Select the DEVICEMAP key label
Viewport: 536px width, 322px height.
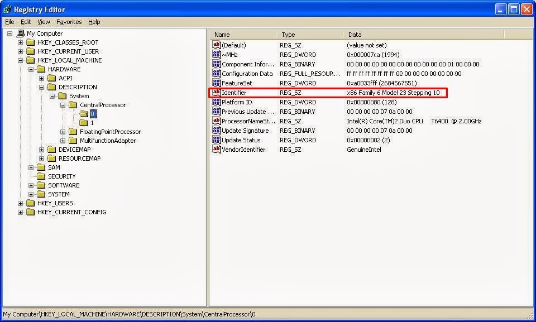pyautogui.click(x=74, y=150)
